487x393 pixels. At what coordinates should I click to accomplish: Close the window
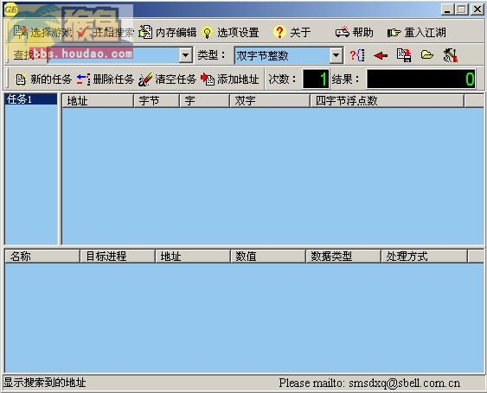[x=477, y=10]
